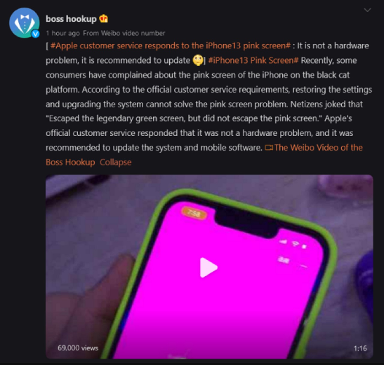
Task: Click "Boss Hookup" text beside Collapse
Action: (x=70, y=162)
